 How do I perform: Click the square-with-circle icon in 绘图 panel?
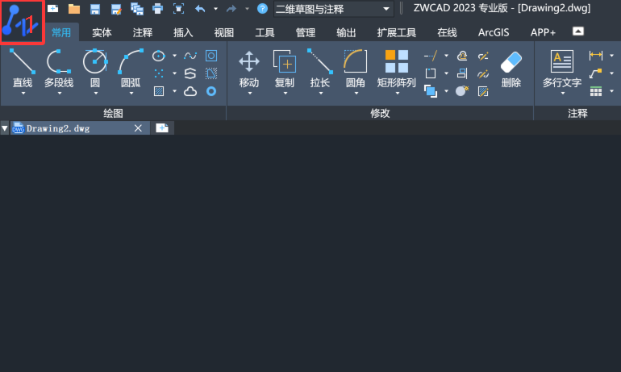211,56
